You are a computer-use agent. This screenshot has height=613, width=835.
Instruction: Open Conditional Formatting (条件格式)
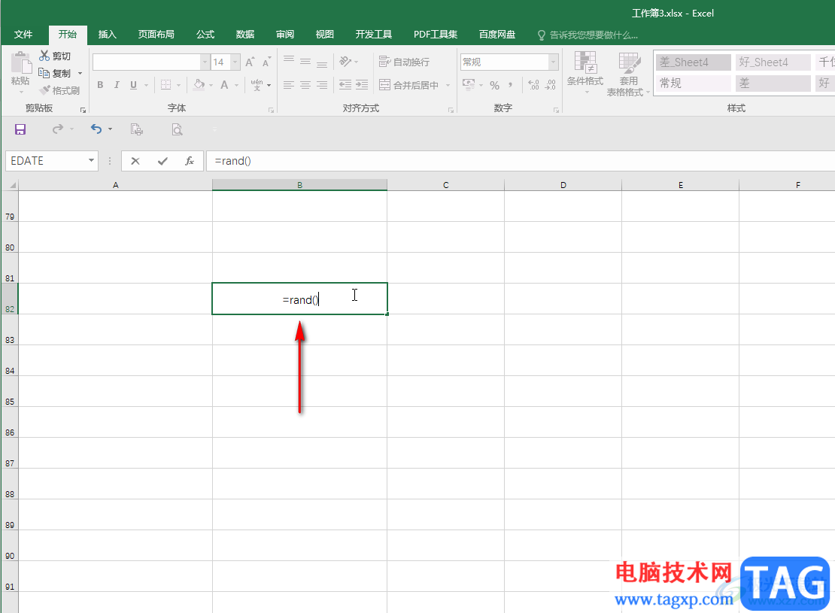click(584, 72)
